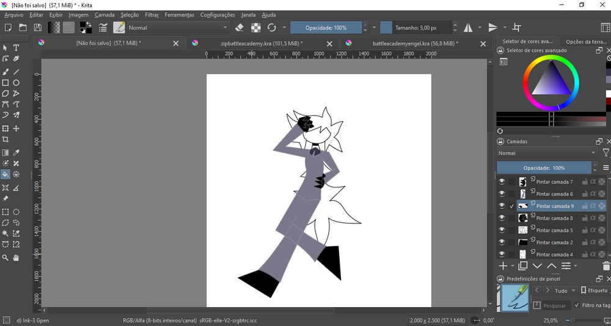611x326 pixels.
Task: Pick the Zoom magnifier tool
Action: pyautogui.click(x=5, y=258)
